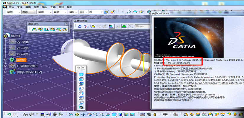Click the last icon in the 高级分析 toolbar

[64, 29]
